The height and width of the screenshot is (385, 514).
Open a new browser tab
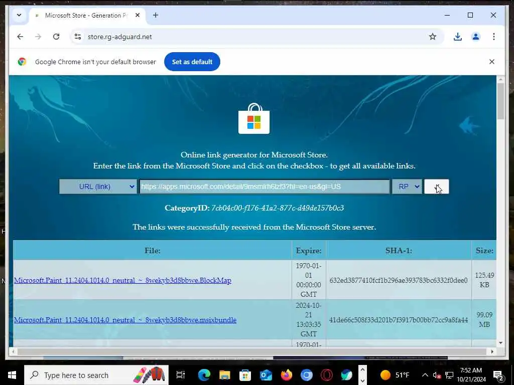pos(156,15)
